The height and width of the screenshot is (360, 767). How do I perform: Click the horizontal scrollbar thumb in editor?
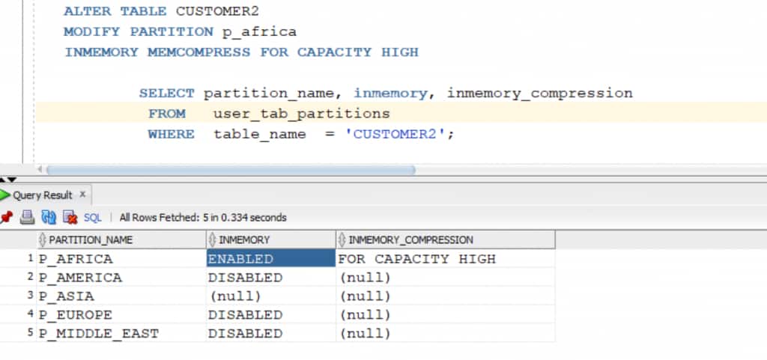[x=231, y=170]
